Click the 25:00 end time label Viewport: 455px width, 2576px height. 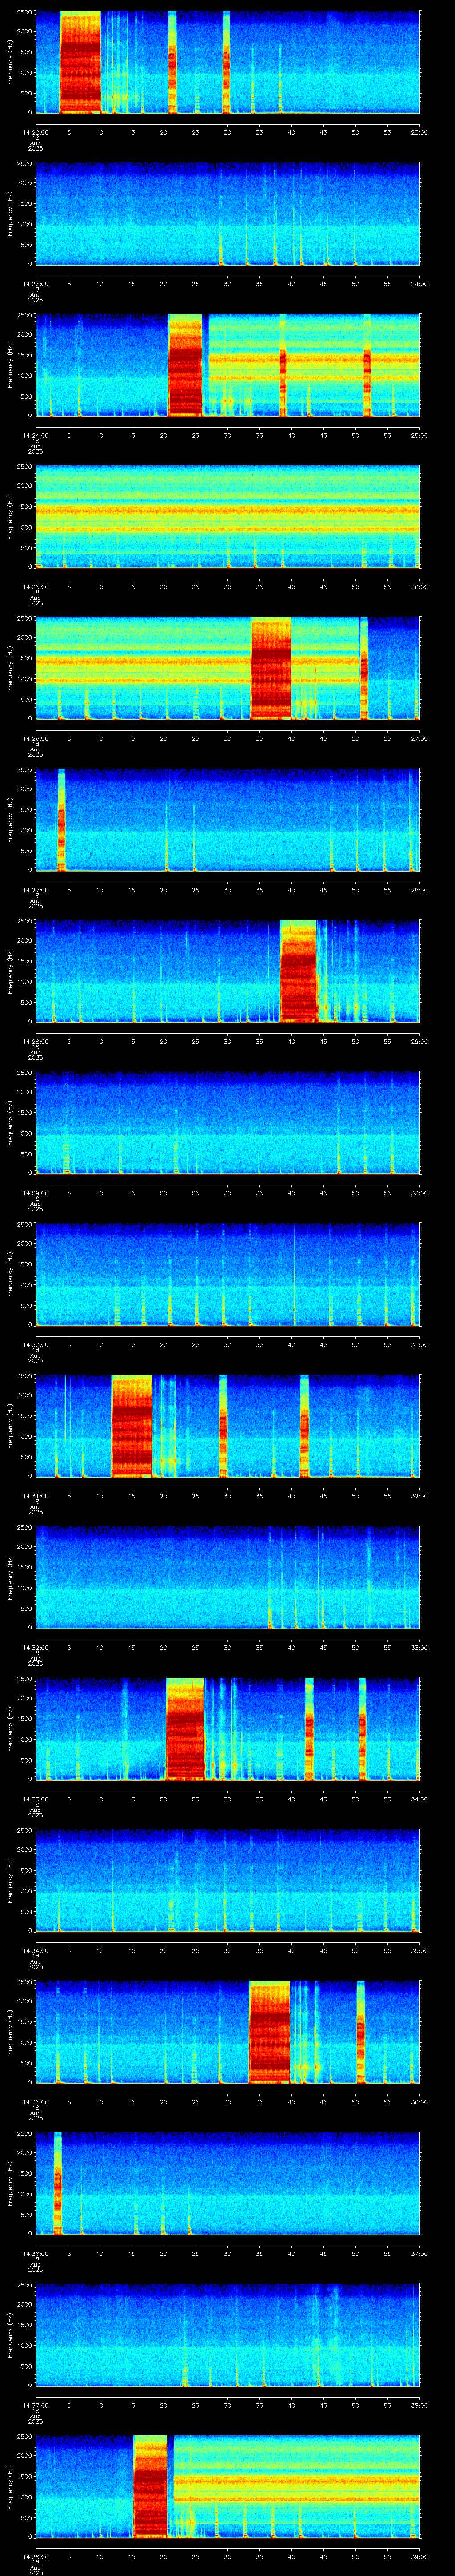tap(419, 435)
